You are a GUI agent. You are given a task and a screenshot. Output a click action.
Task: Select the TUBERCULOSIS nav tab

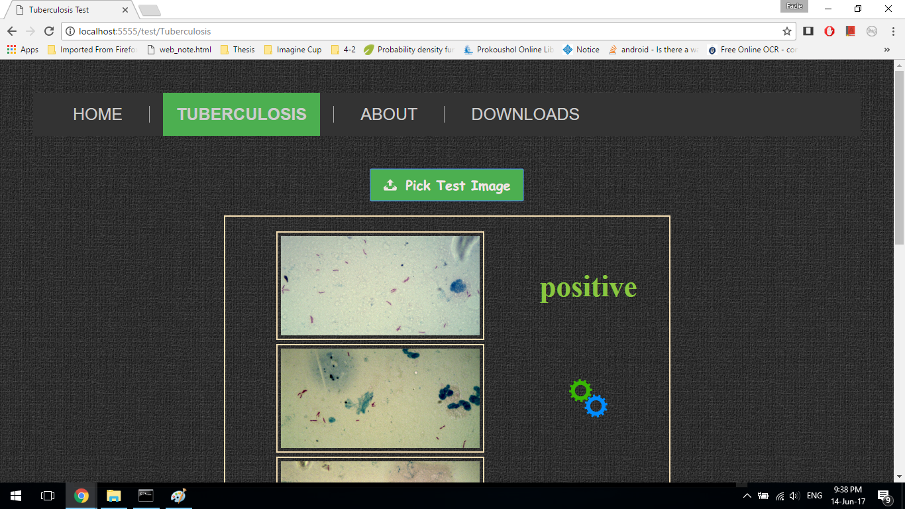coord(241,114)
